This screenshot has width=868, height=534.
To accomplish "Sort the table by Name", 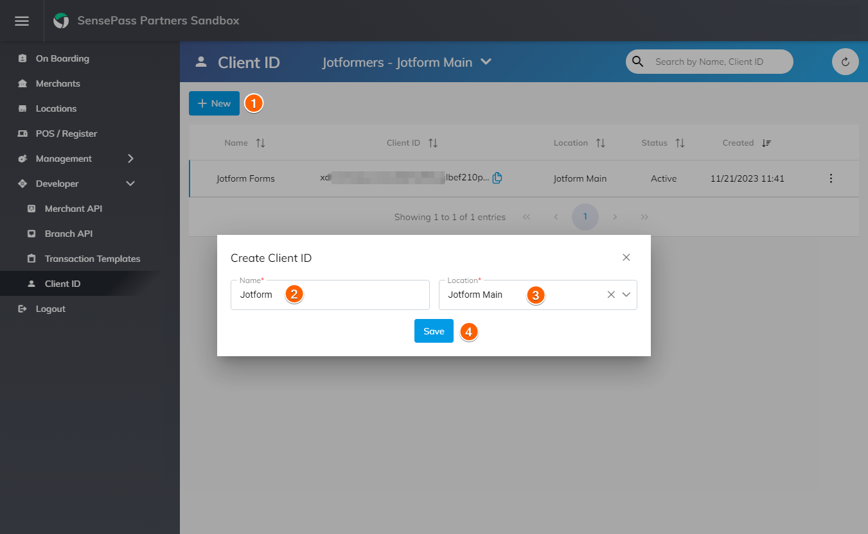I will click(260, 143).
